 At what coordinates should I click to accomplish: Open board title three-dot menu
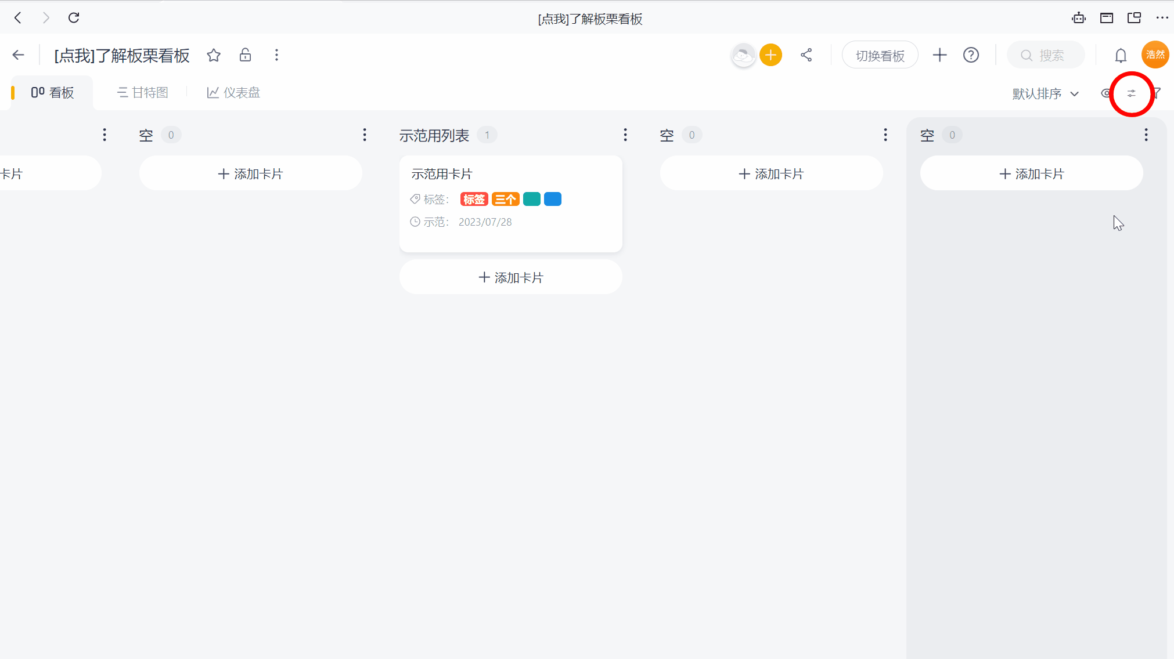click(x=276, y=55)
